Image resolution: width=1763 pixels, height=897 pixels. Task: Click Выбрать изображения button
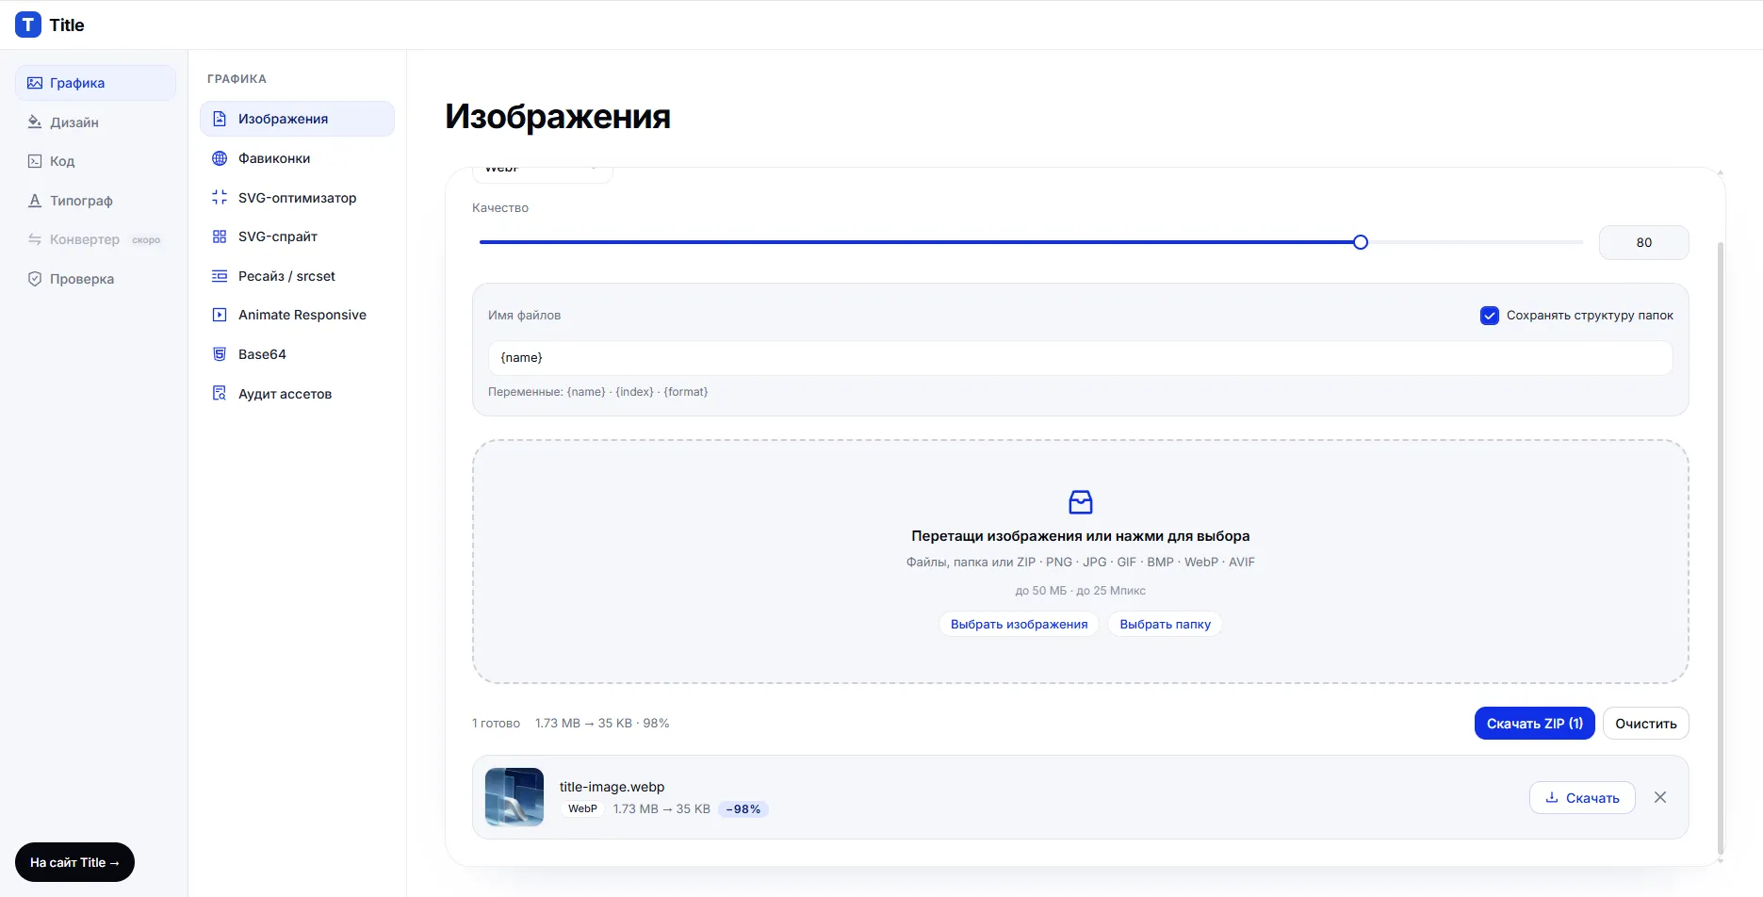[x=1019, y=624]
